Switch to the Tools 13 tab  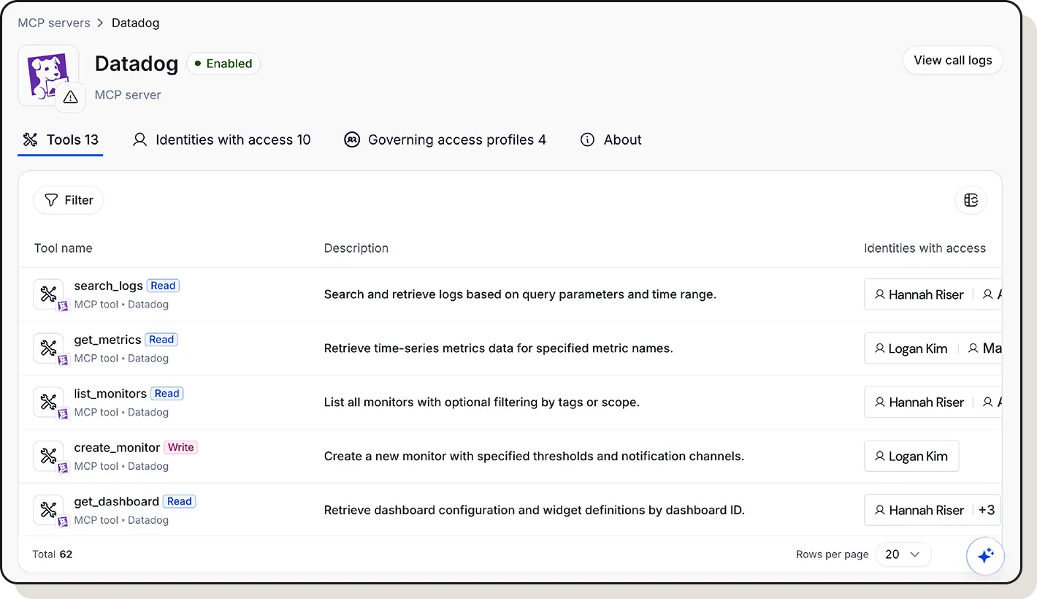[x=61, y=140]
